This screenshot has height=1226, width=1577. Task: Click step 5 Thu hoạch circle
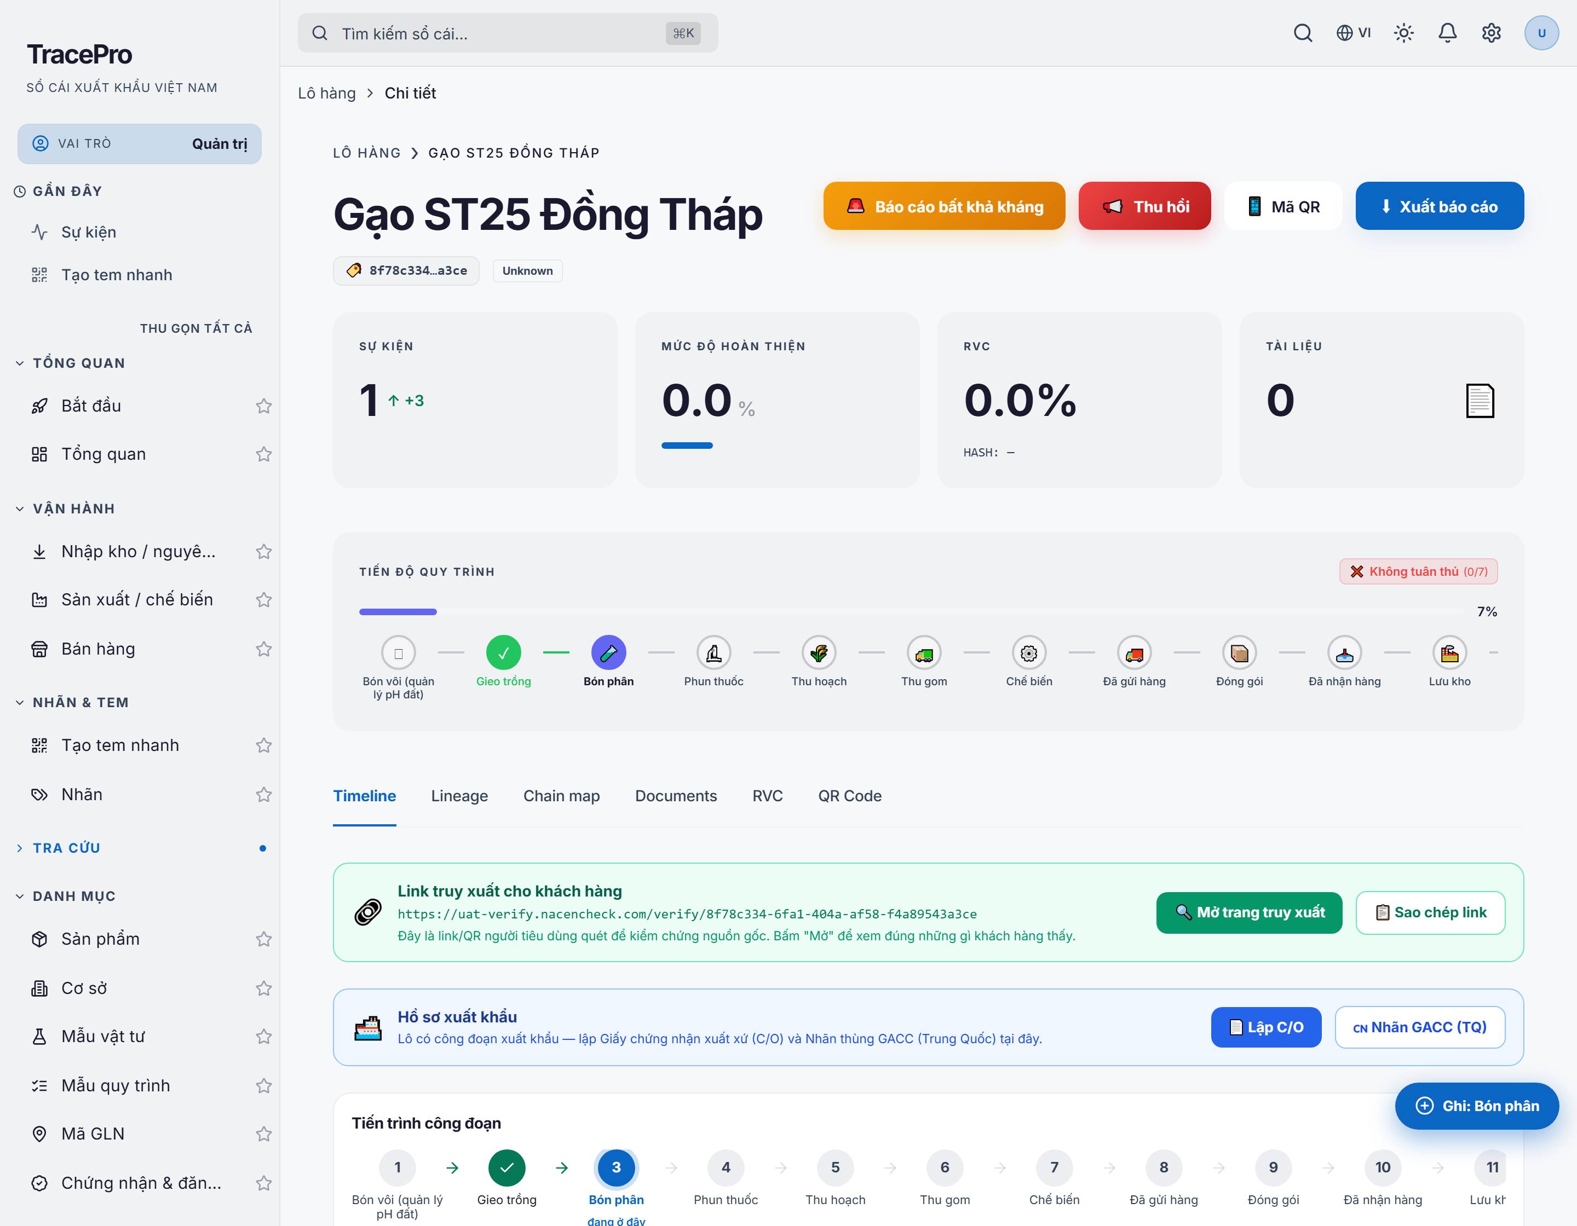pyautogui.click(x=834, y=1167)
